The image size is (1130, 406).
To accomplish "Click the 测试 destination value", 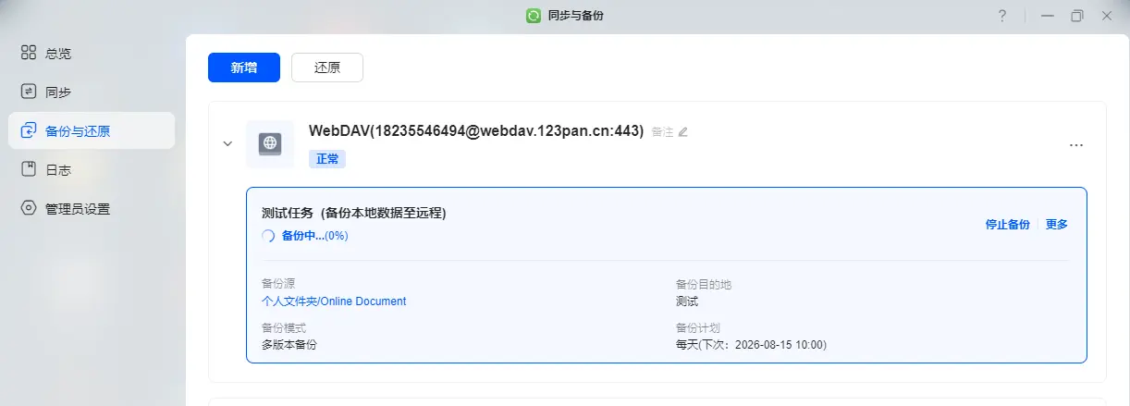I will point(687,301).
